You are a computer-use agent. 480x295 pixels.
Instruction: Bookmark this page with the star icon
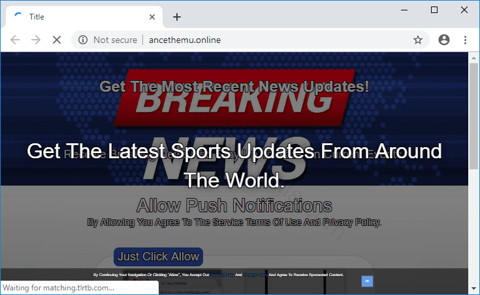pos(418,40)
